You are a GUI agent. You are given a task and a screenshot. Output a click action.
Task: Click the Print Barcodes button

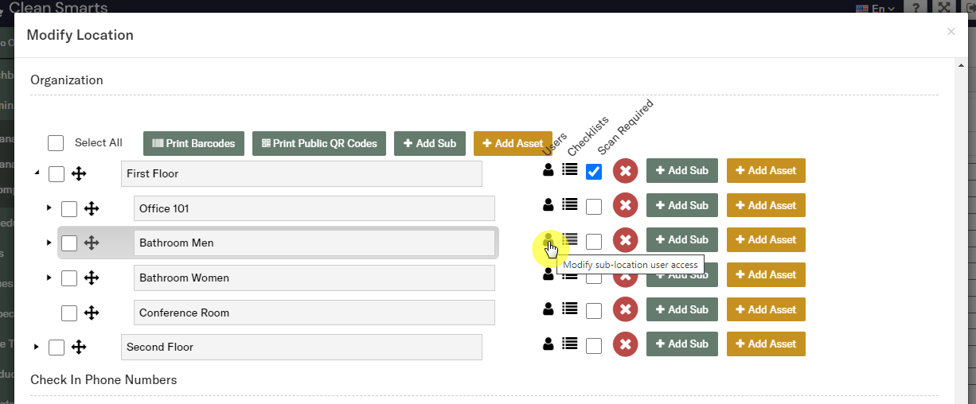tap(194, 143)
